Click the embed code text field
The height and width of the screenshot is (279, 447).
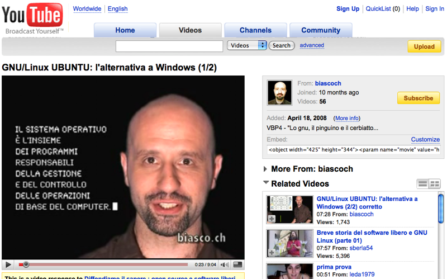pyautogui.click(x=354, y=150)
